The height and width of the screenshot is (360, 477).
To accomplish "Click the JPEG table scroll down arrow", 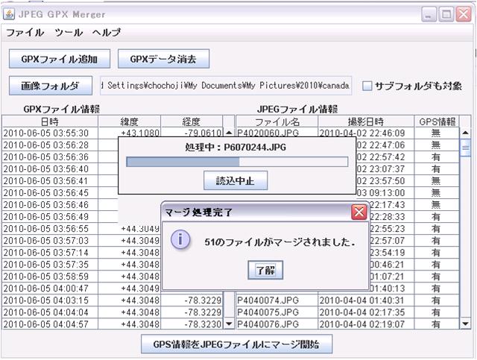I will click(x=465, y=323).
